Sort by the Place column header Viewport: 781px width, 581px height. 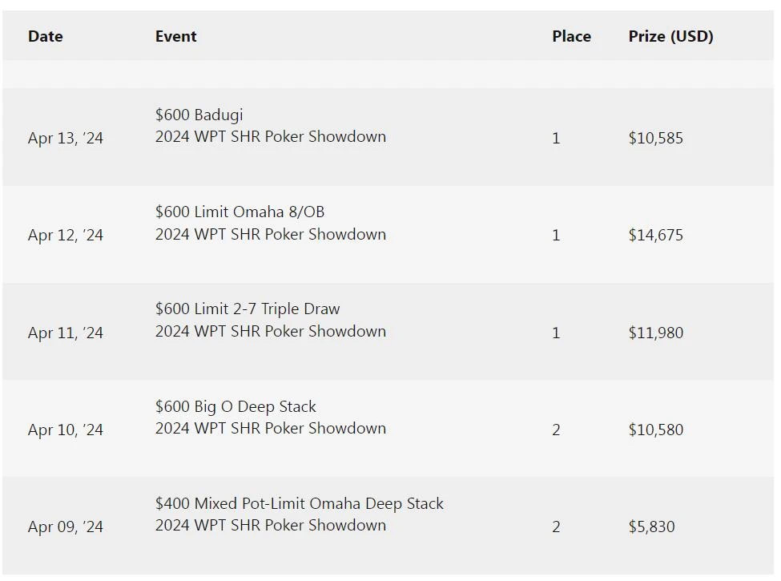[x=571, y=36]
